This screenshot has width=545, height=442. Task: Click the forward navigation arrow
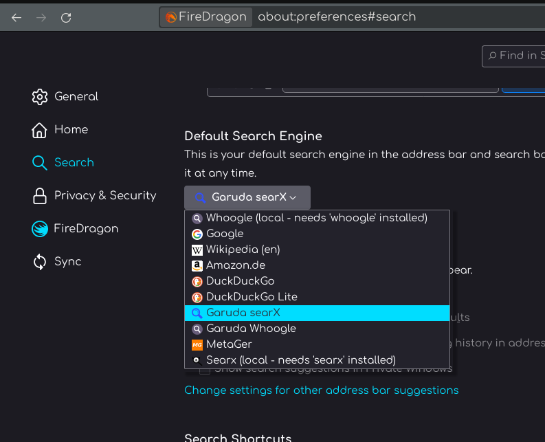(41, 17)
